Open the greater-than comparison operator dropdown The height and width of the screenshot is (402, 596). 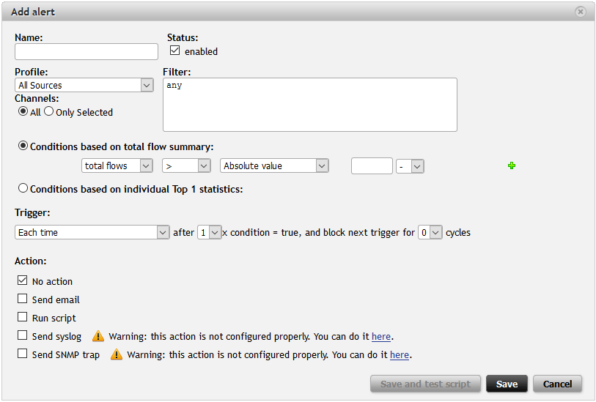click(x=186, y=166)
